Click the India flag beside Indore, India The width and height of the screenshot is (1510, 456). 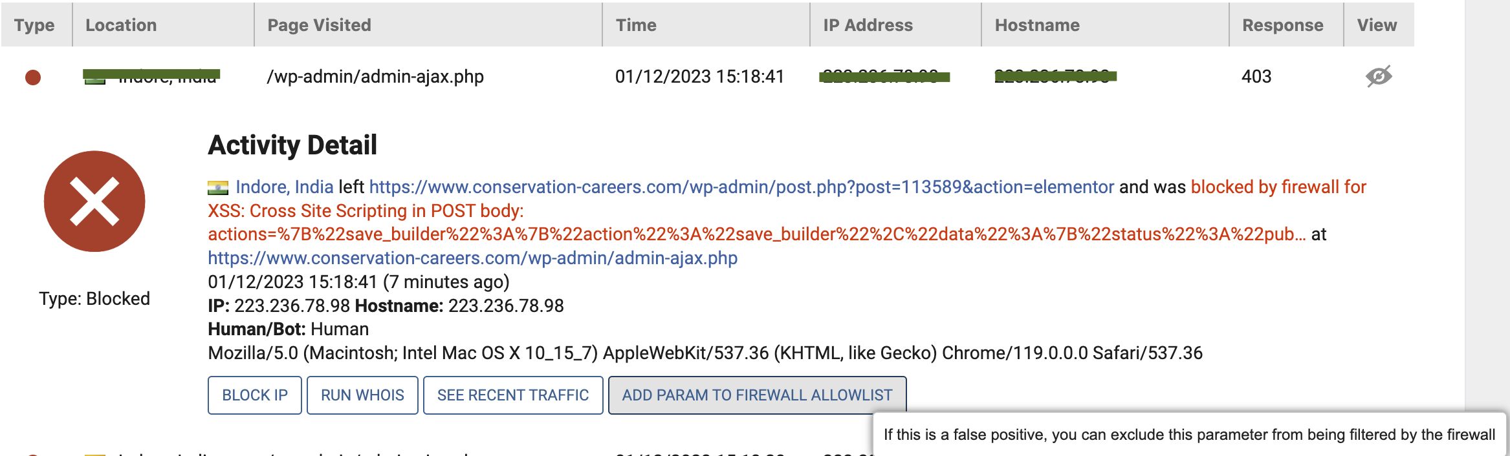[x=218, y=188]
